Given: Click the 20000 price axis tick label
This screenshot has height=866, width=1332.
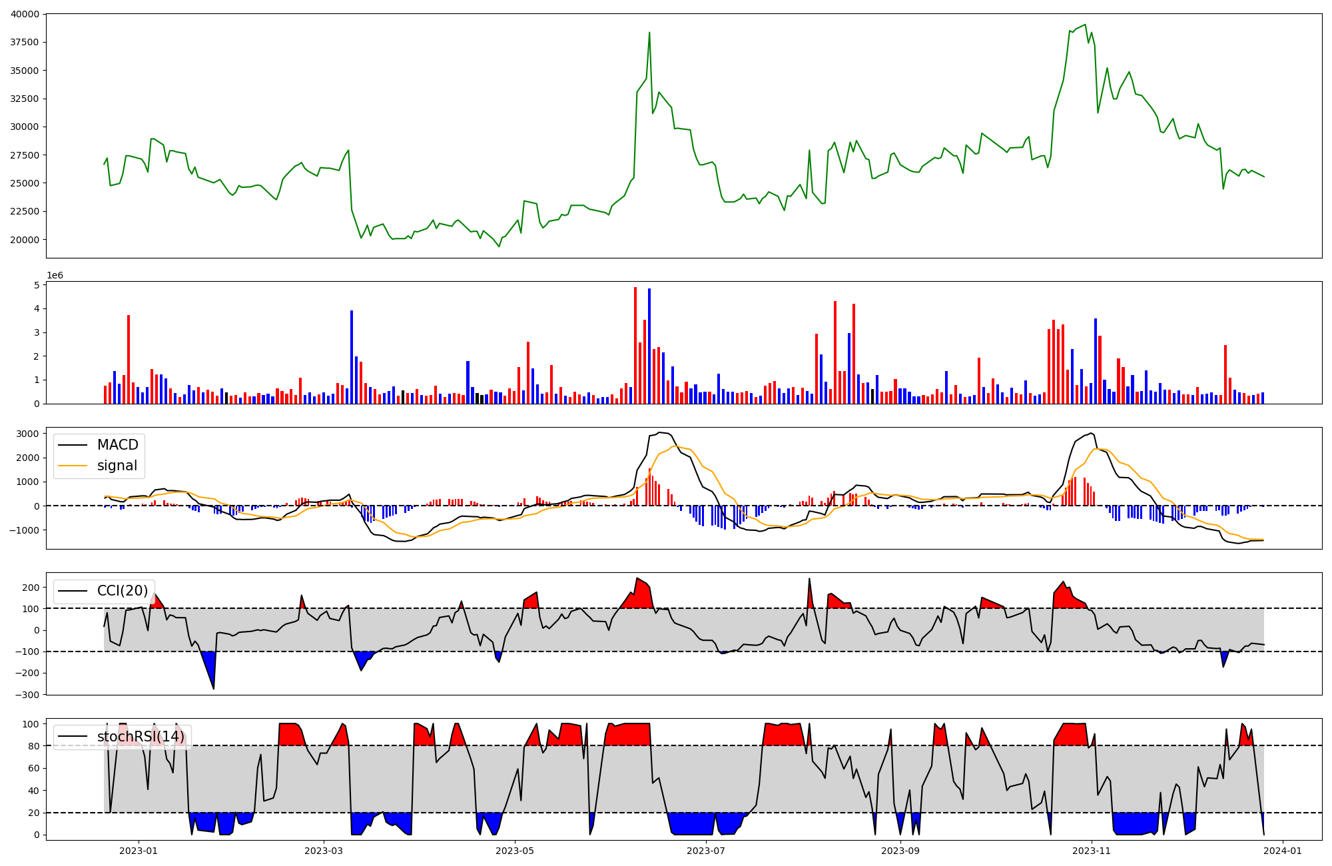Looking at the screenshot, I should coord(25,240).
